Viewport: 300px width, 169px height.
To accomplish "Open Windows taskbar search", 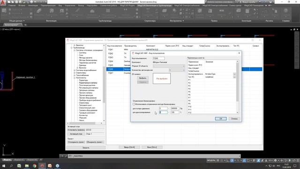I will 11,166.
